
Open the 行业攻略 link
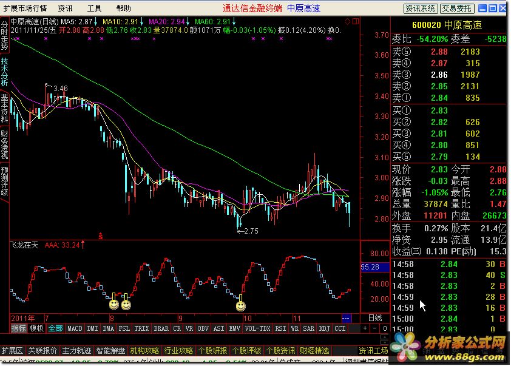coord(178,351)
